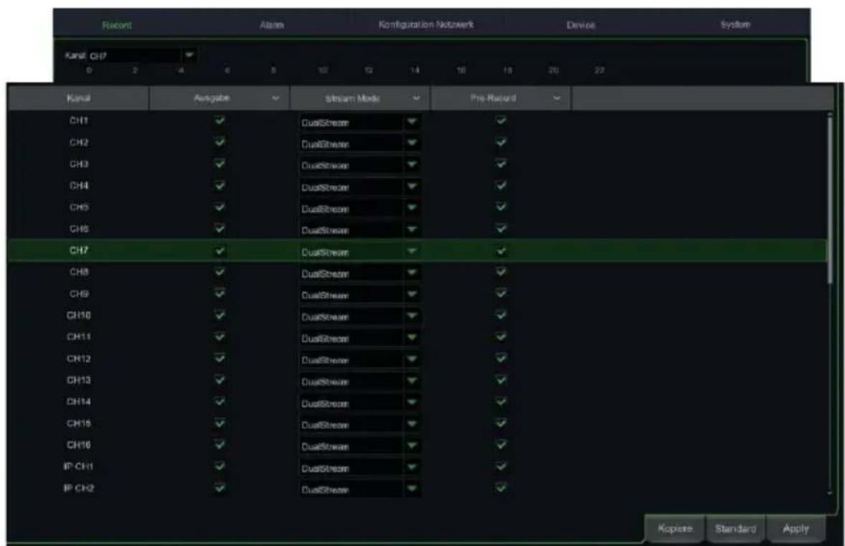Open the Konfiguration Netzwerk tab
Screen dimensions: 845x546
pyautogui.click(x=427, y=26)
